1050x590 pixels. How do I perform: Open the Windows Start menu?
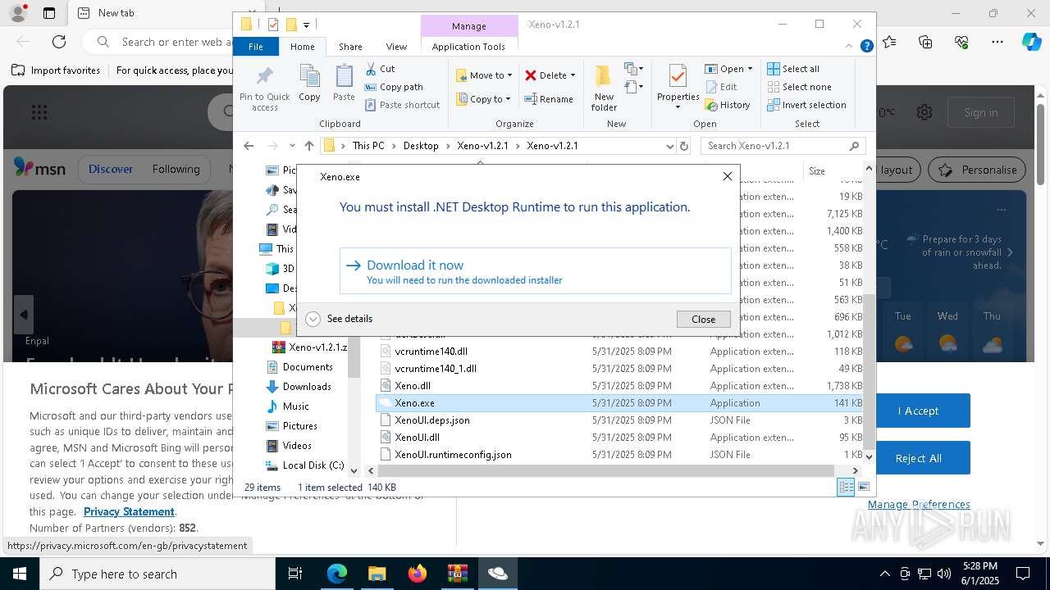20,574
